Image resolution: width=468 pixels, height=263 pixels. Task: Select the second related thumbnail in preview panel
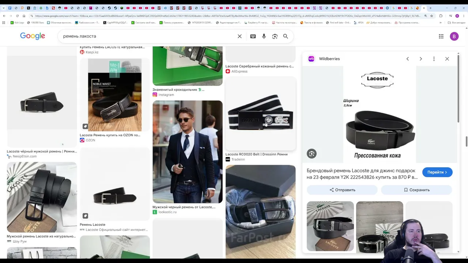(380, 226)
